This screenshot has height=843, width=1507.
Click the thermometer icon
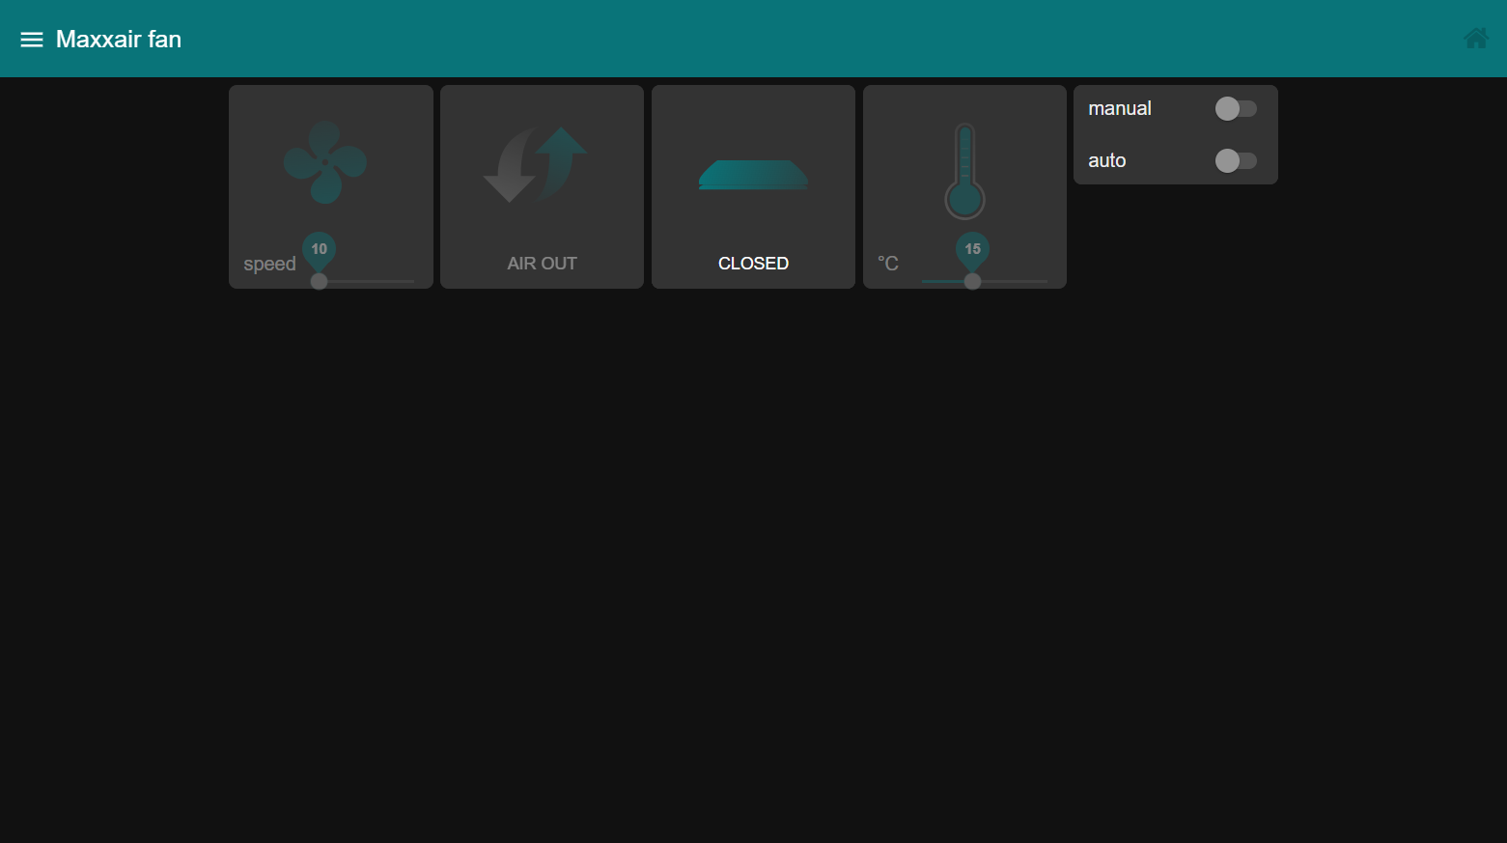[964, 171]
